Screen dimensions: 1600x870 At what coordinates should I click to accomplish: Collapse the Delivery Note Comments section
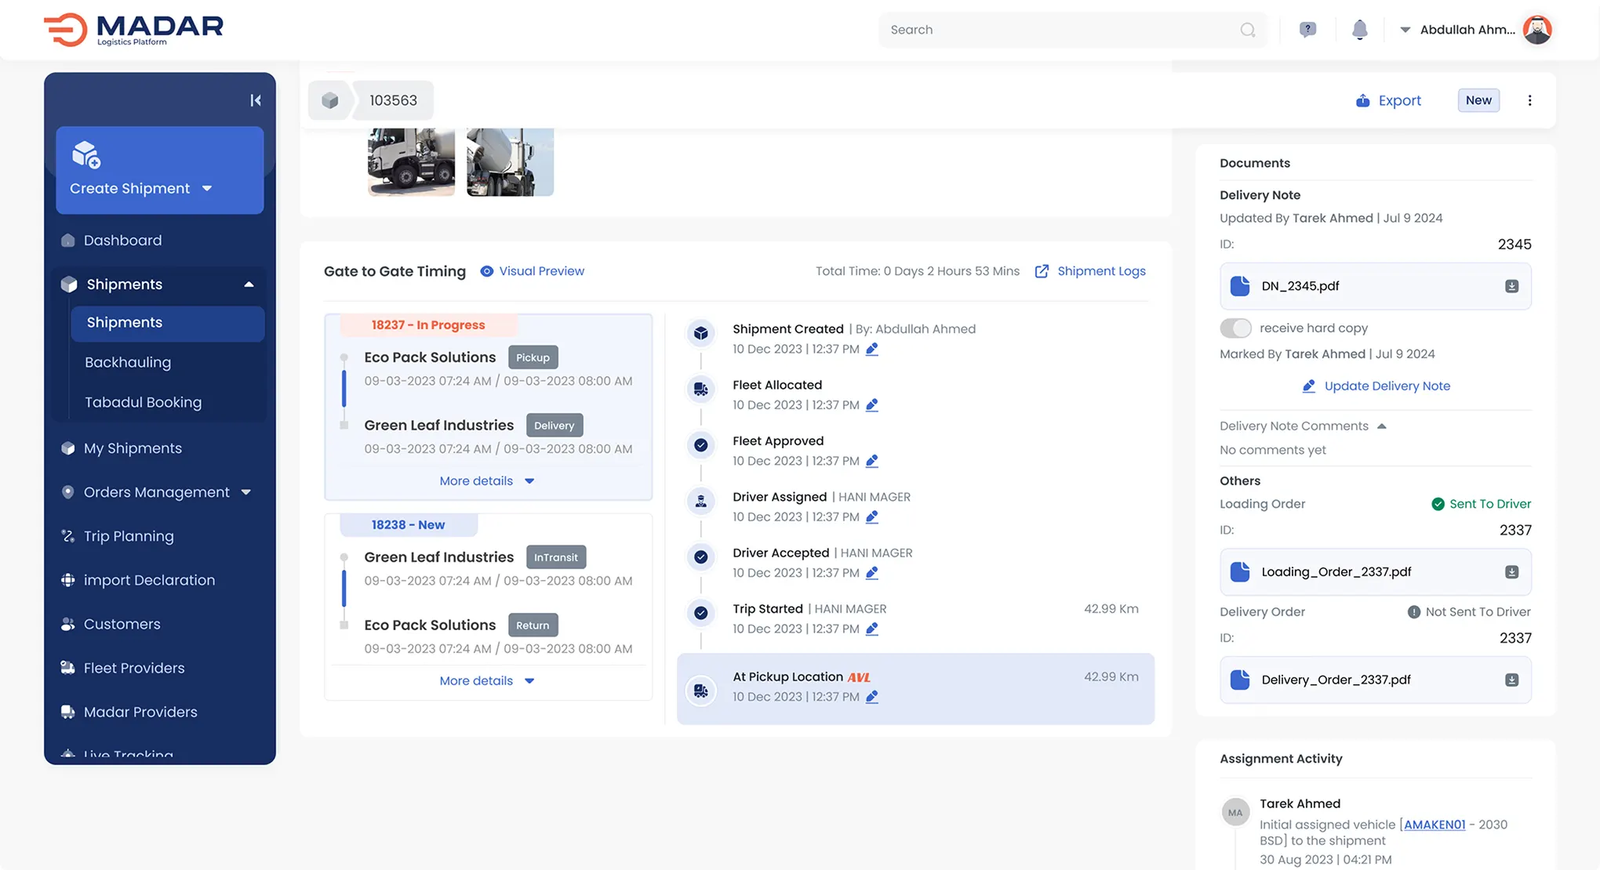click(1381, 426)
